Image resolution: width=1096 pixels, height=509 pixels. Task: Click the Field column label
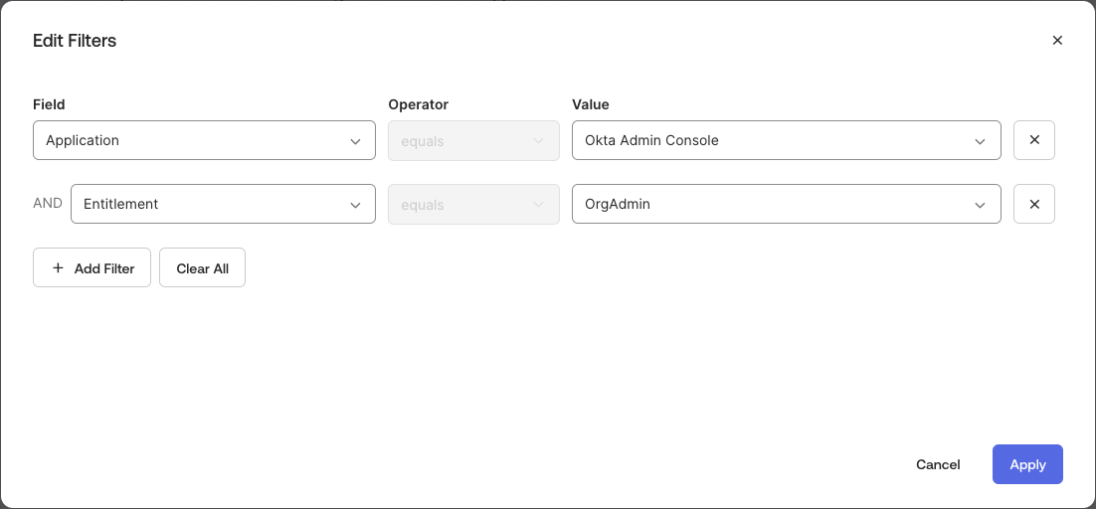49,104
